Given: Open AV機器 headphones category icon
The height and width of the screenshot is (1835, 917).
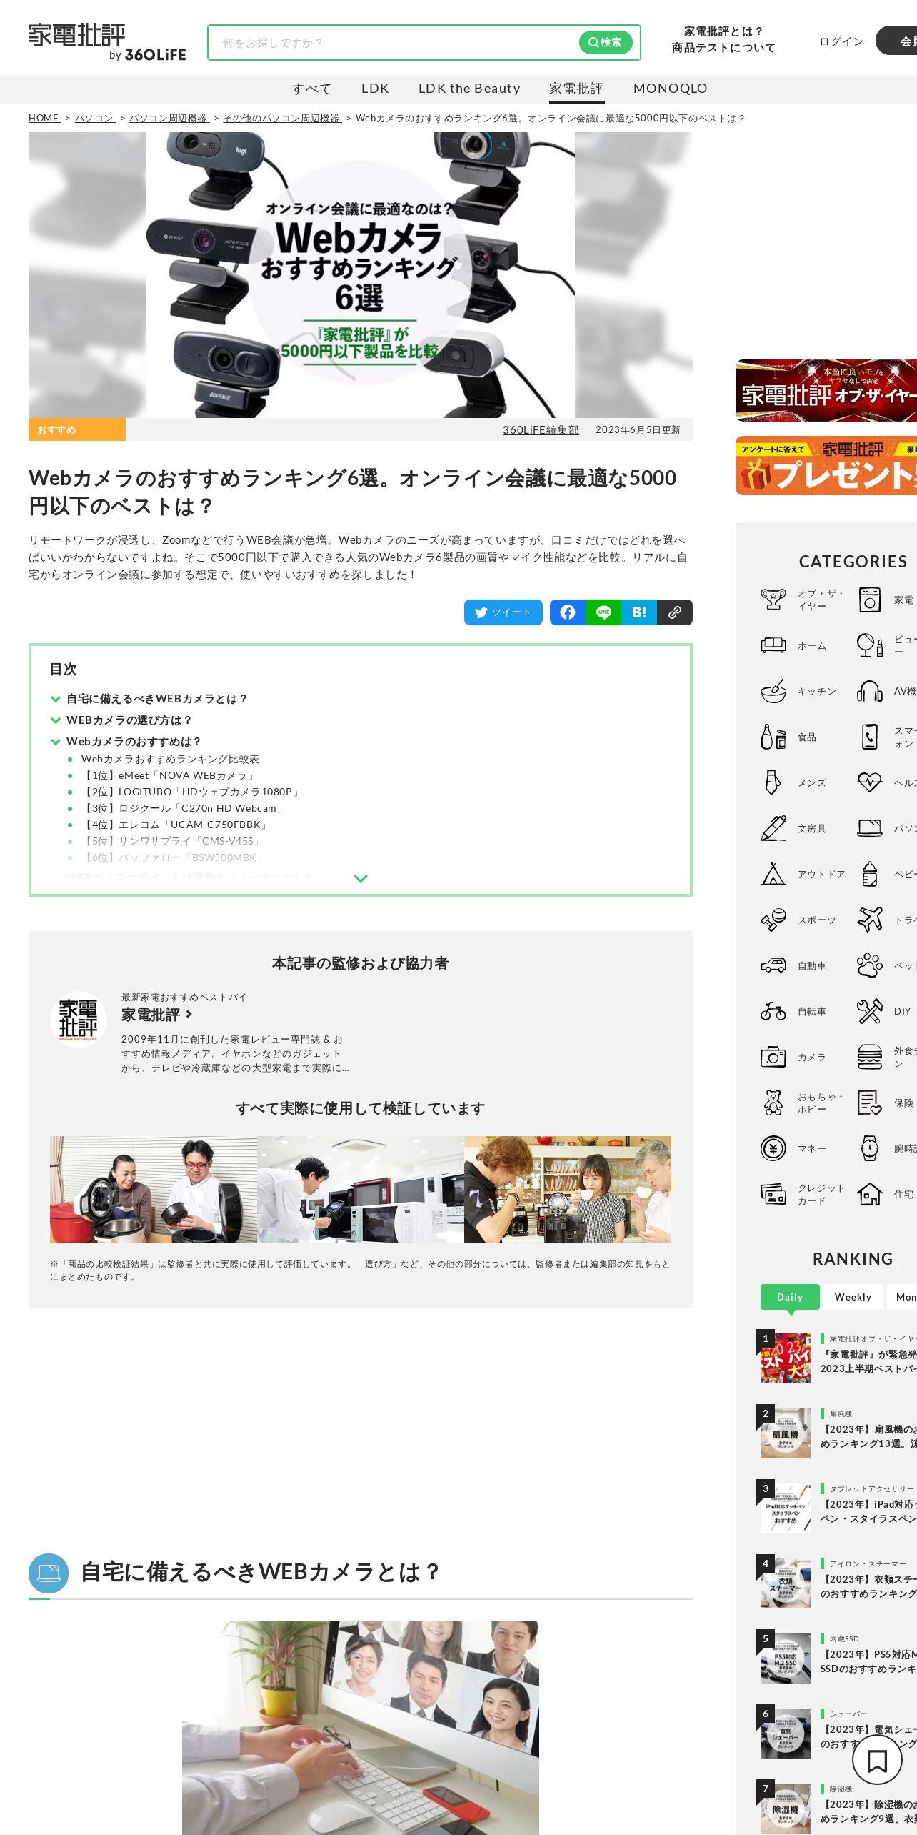Looking at the screenshot, I should click(x=870, y=691).
